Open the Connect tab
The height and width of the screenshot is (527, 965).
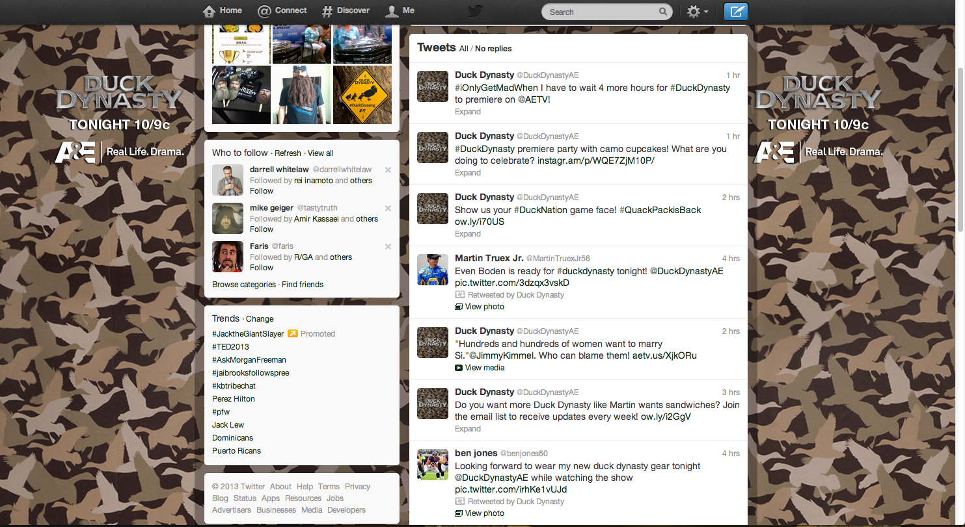[x=282, y=10]
